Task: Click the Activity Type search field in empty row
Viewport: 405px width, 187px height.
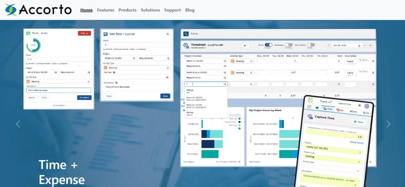Action: 242,84
